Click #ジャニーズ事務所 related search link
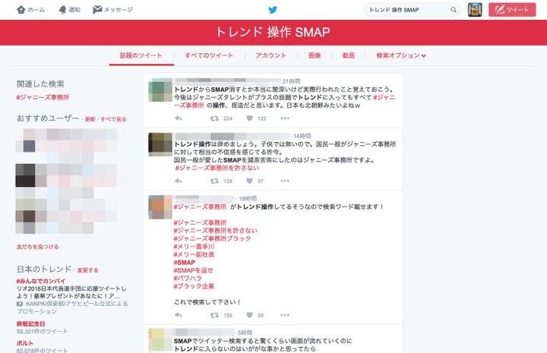This screenshot has height=353, width=547. [43, 97]
